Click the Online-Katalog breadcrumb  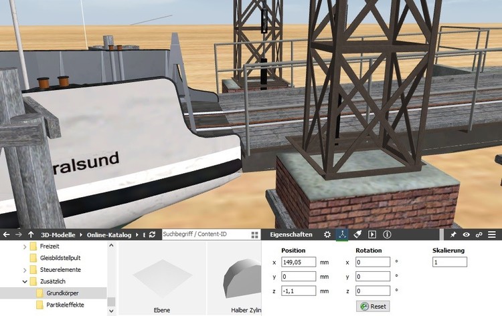point(110,235)
